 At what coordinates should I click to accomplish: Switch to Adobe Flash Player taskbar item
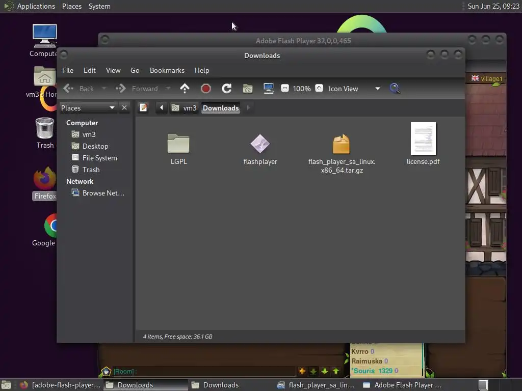pos(402,385)
